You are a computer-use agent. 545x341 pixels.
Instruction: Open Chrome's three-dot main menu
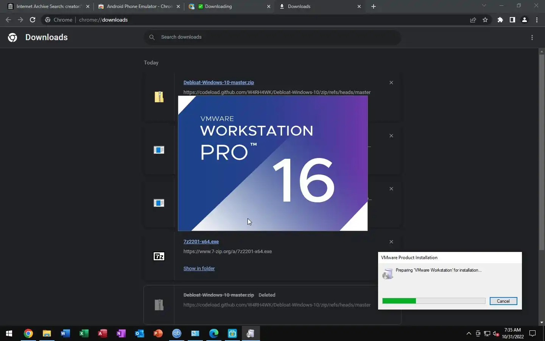(537, 20)
